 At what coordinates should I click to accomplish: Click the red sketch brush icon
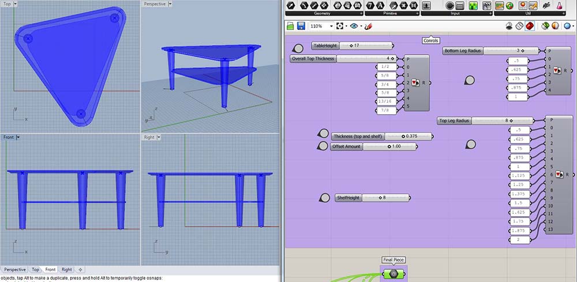369,26
